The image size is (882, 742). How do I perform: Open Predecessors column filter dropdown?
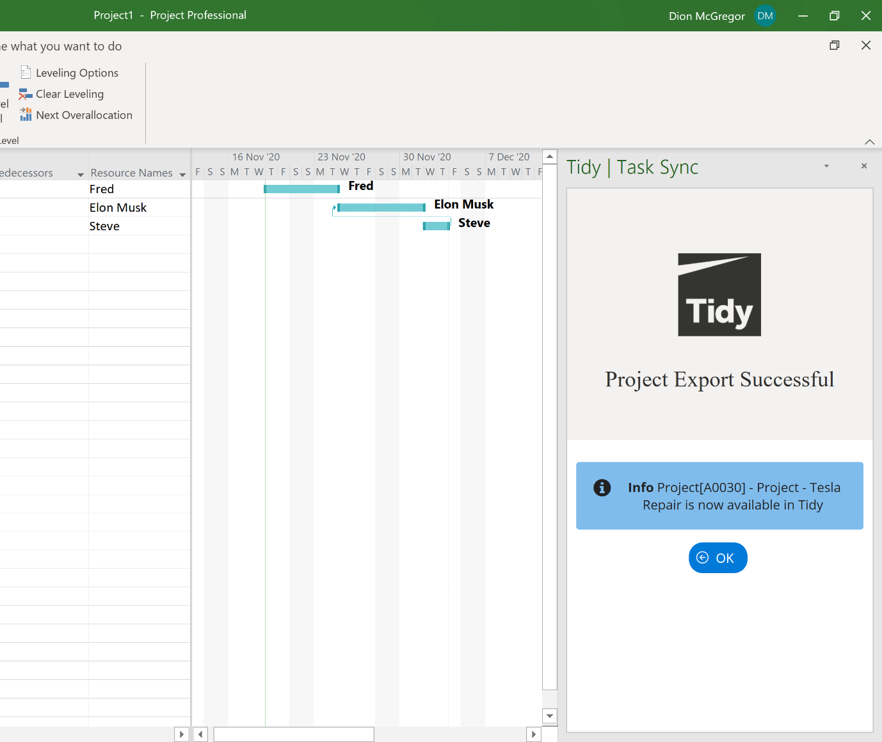click(81, 174)
